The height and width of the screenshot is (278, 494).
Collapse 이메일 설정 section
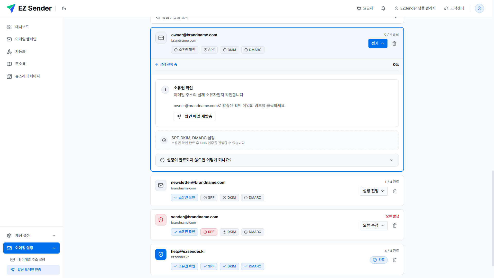coord(31,248)
